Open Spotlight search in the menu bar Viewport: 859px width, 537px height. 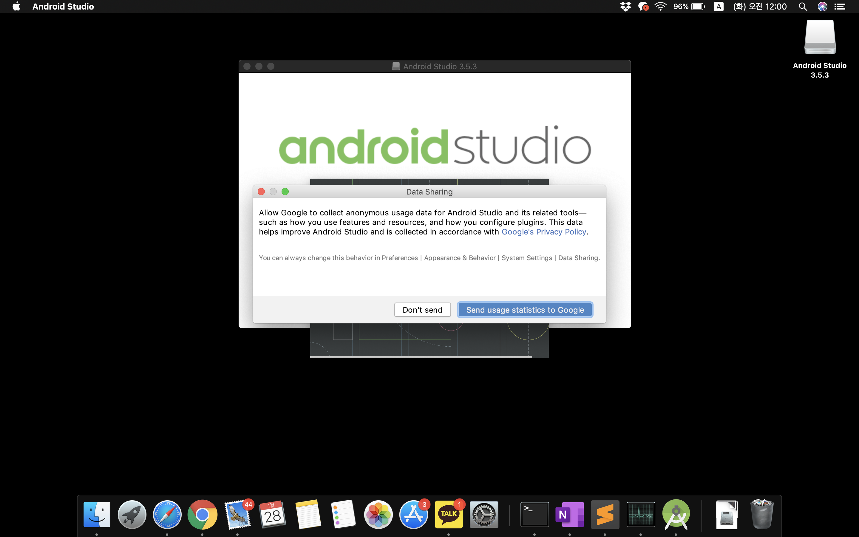(x=803, y=6)
